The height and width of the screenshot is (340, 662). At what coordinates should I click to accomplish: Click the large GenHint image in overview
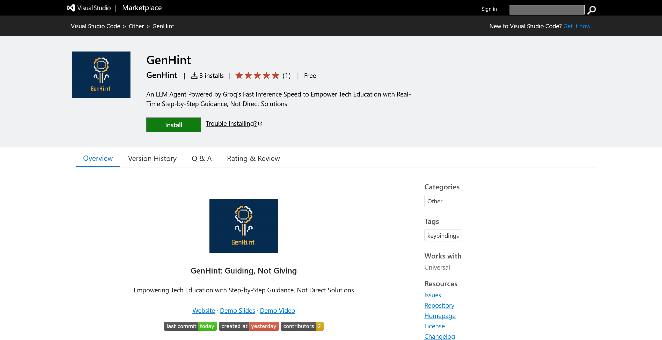tap(243, 226)
